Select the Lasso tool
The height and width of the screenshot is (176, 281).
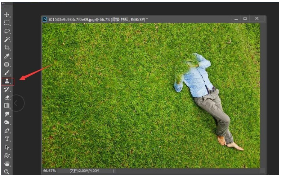[7, 31]
